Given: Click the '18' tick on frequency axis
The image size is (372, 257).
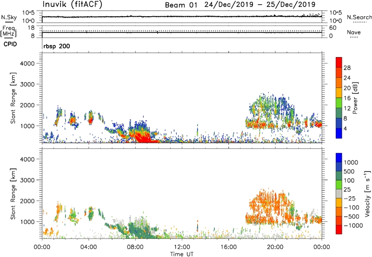Looking at the screenshot, I should (x=31, y=28).
